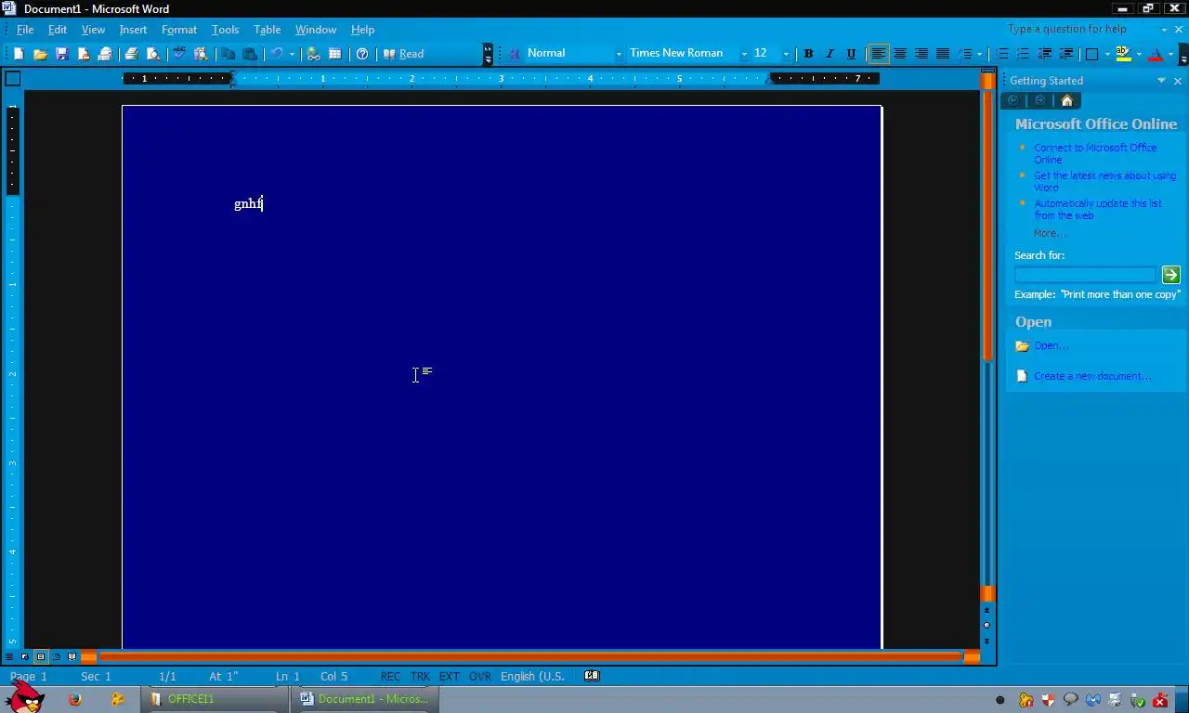This screenshot has width=1189, height=713.
Task: Click the Type a question for help box
Action: point(1081,29)
